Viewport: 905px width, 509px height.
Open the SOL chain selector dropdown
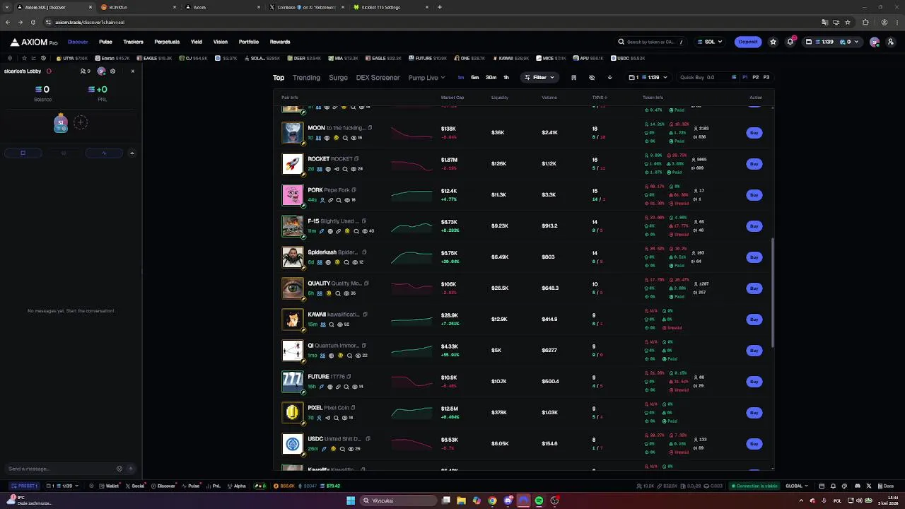click(710, 42)
